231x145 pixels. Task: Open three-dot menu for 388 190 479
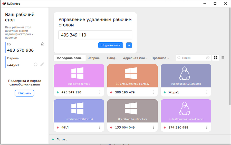[x=153, y=92]
